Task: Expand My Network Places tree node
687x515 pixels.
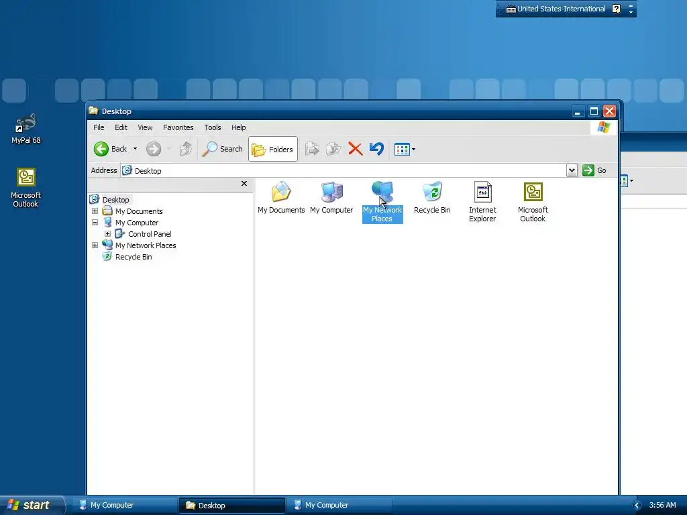Action: 95,245
